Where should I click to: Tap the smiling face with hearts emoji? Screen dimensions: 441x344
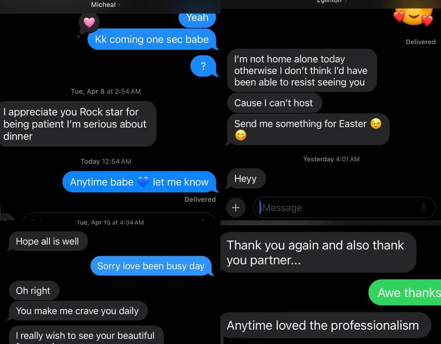click(x=413, y=16)
